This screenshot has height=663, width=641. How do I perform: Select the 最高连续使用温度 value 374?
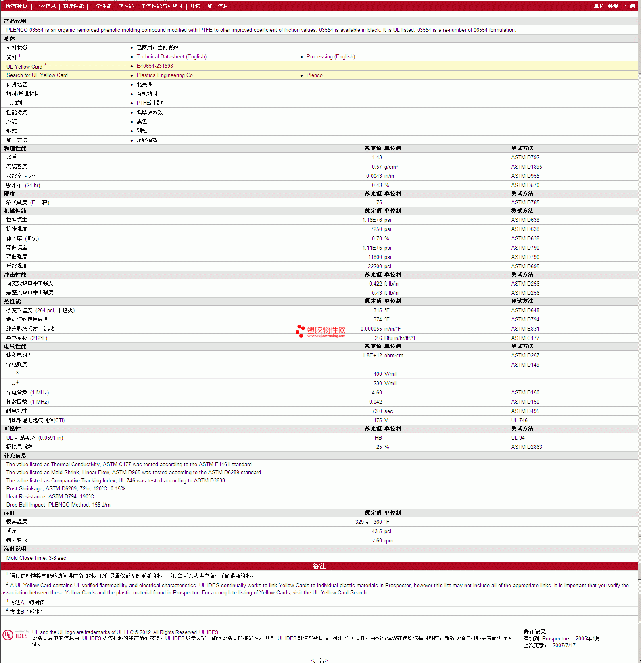(x=378, y=320)
